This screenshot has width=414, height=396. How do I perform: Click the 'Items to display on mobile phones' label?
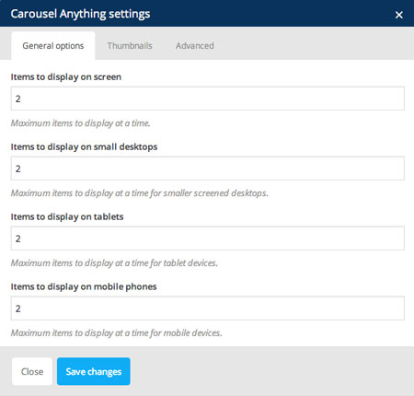pos(84,287)
